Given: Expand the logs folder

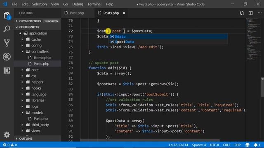Looking at the screenshot, I should point(38,106).
